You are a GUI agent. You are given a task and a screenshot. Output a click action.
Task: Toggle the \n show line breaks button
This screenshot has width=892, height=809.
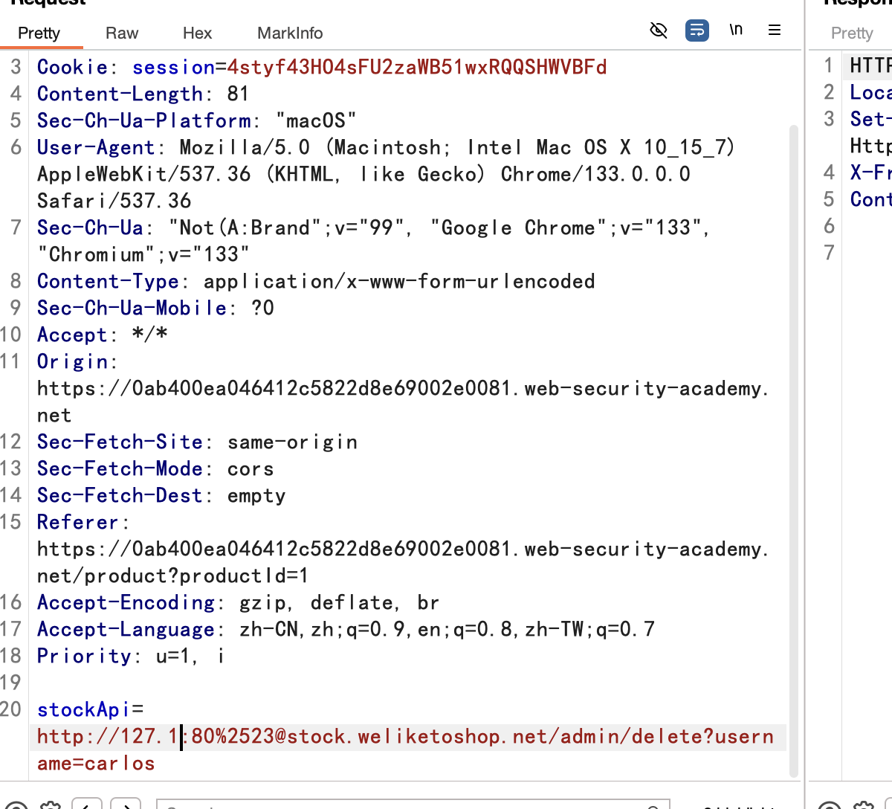click(736, 30)
